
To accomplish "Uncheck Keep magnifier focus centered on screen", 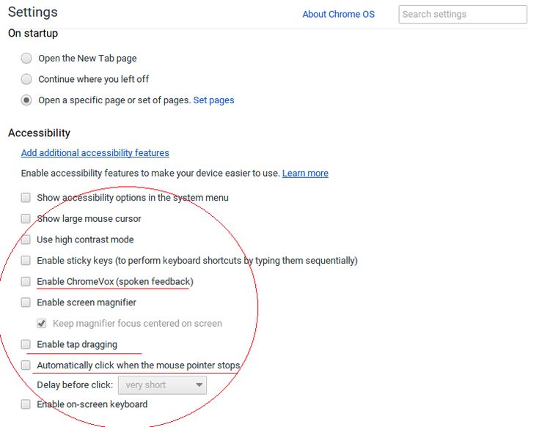I will point(42,323).
